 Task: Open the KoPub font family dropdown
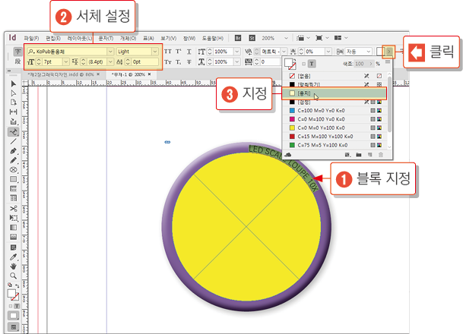[x=110, y=52]
